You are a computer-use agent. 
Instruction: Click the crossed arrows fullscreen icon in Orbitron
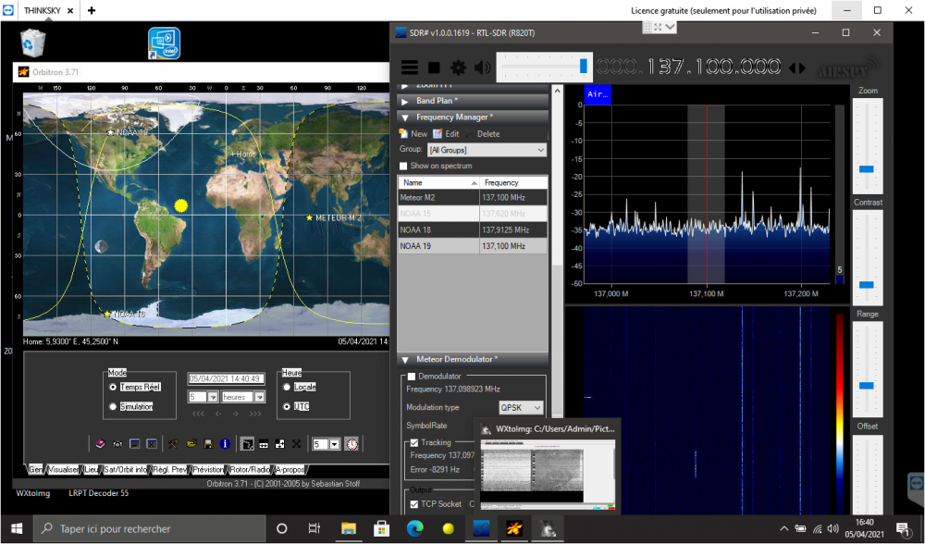(x=296, y=444)
